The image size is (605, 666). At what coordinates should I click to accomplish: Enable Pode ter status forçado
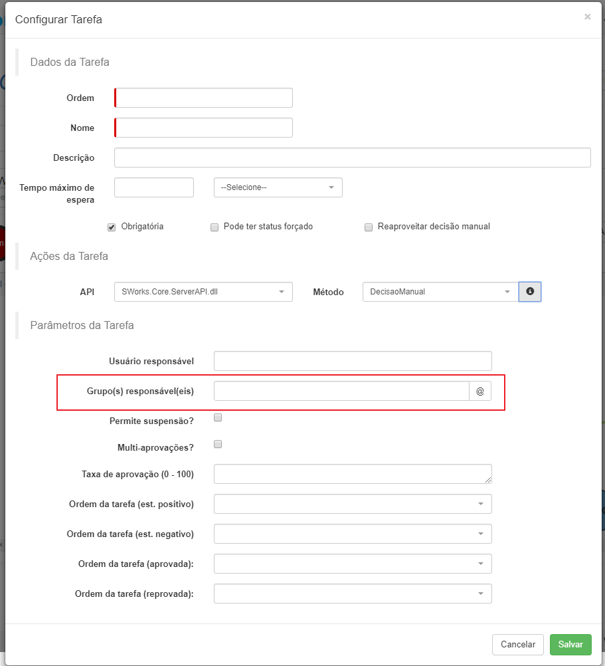coord(215,227)
